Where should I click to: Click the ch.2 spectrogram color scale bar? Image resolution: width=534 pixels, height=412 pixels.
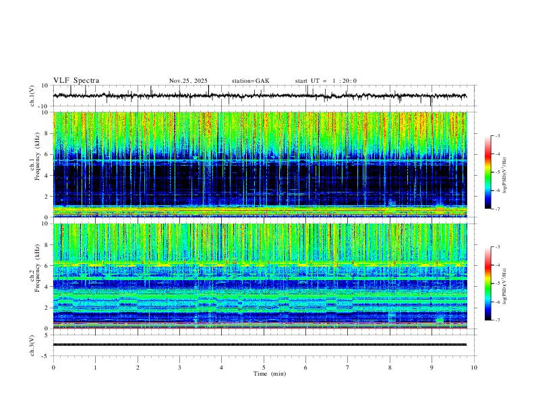[488, 283]
